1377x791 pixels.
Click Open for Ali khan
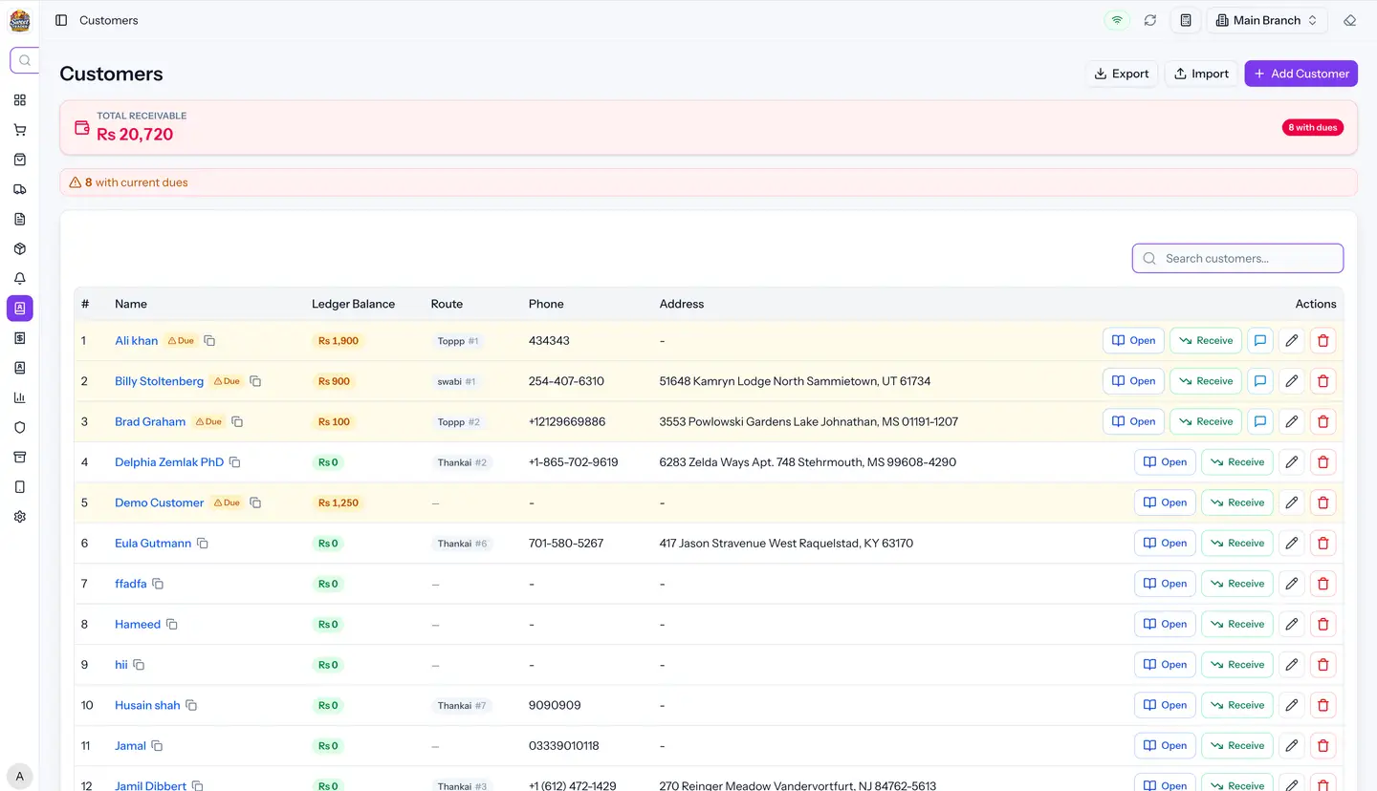pos(1133,340)
